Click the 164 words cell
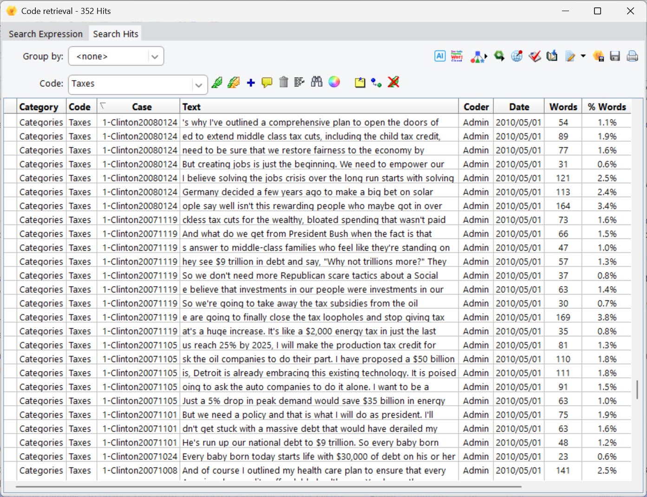647x497 pixels. [563, 206]
